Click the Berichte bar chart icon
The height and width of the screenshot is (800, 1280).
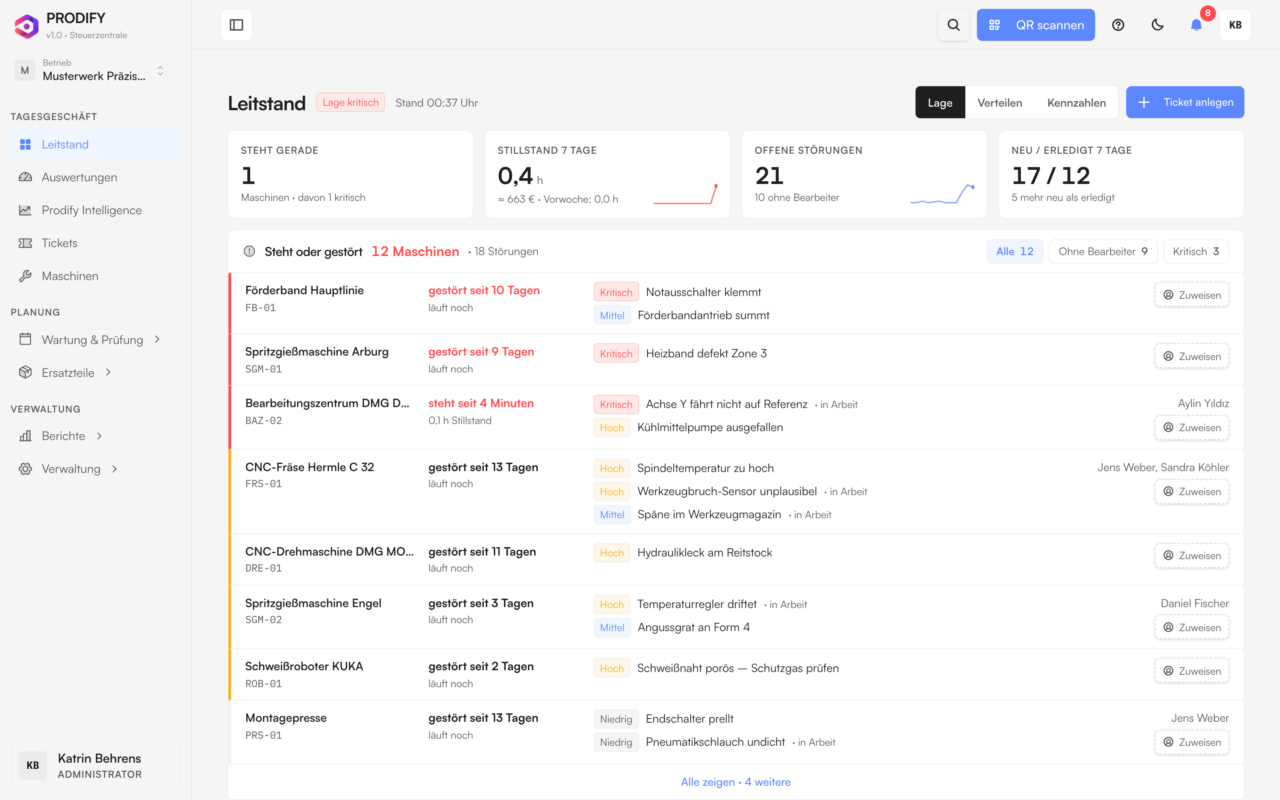[x=25, y=436]
